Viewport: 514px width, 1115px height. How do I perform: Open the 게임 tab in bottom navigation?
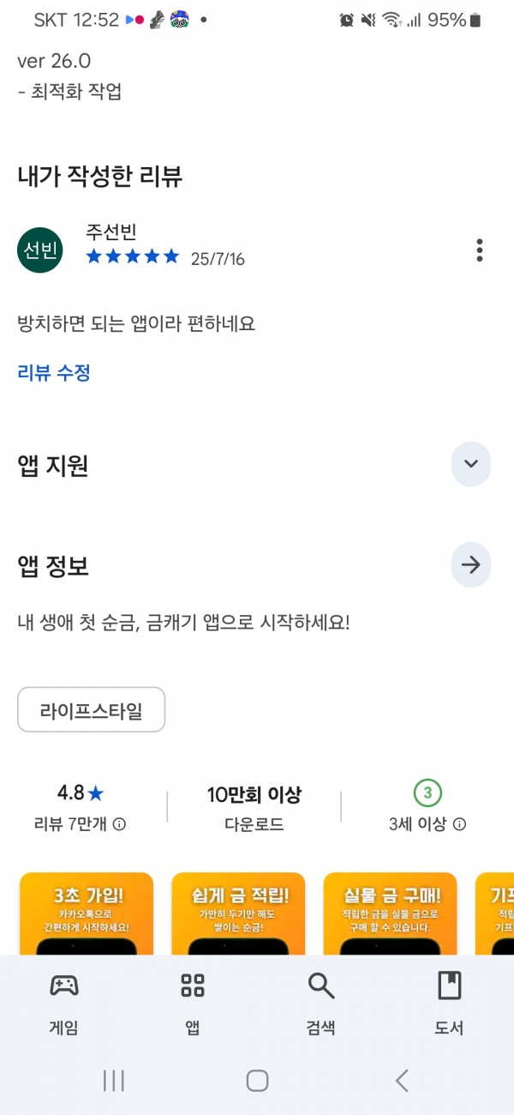point(64,1004)
